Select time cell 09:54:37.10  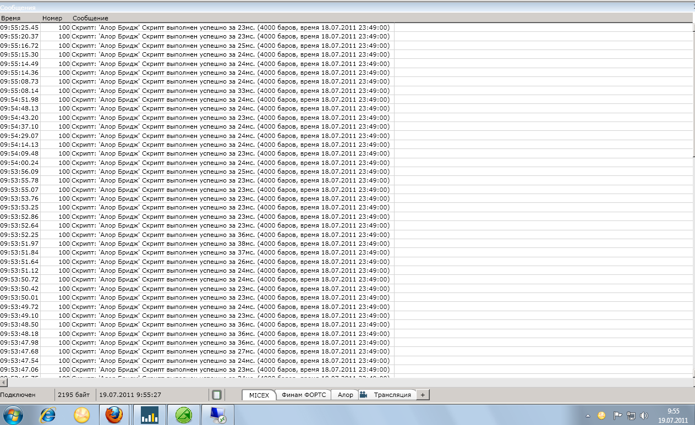tap(20, 126)
